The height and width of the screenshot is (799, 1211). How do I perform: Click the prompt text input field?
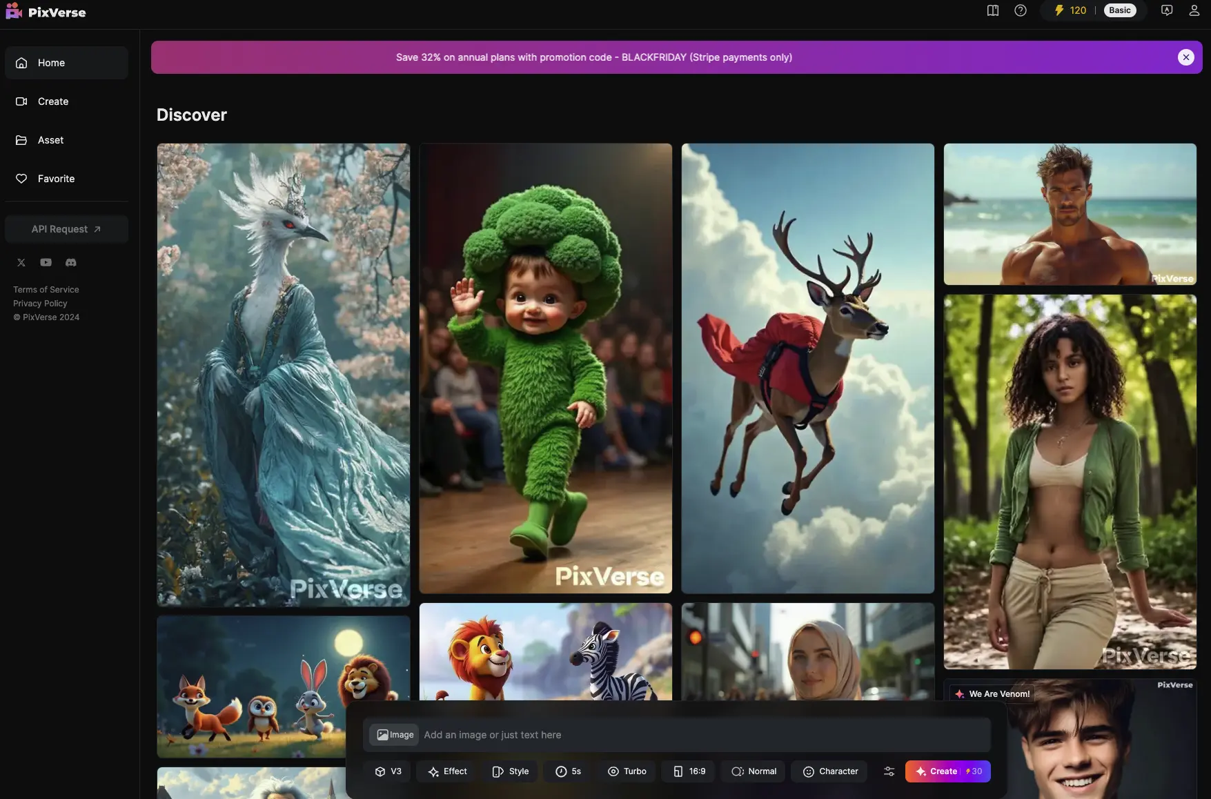point(704,735)
